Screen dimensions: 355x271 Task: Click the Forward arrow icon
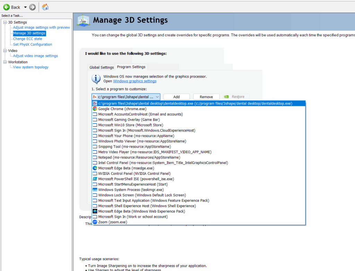pyautogui.click(x=33, y=7)
